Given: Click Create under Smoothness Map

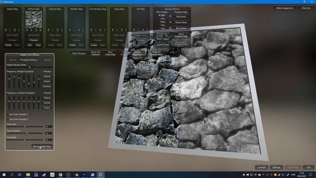Looking at the screenshot, I should pos(94,45).
